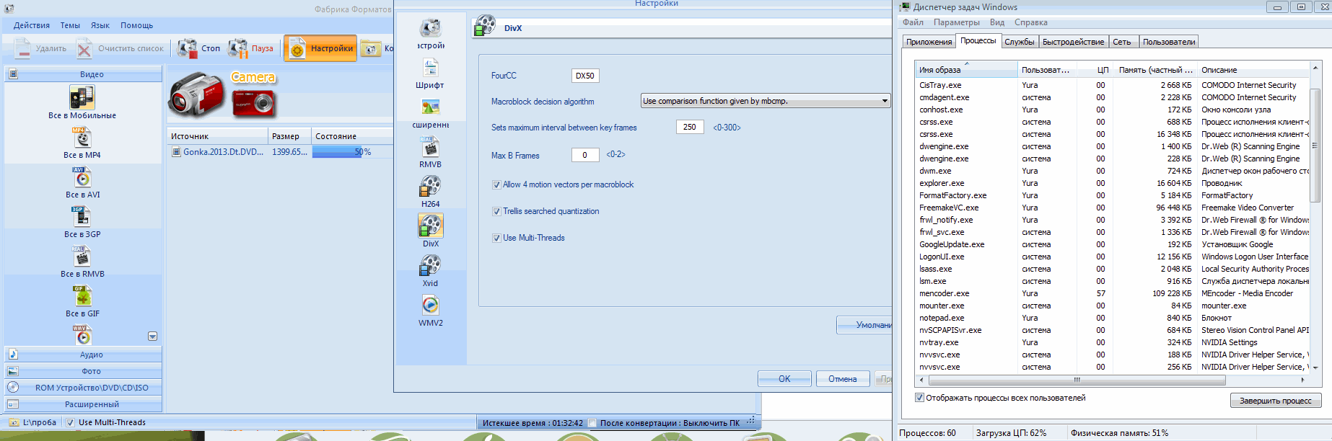Click Отмена in the settings dialog

click(843, 379)
